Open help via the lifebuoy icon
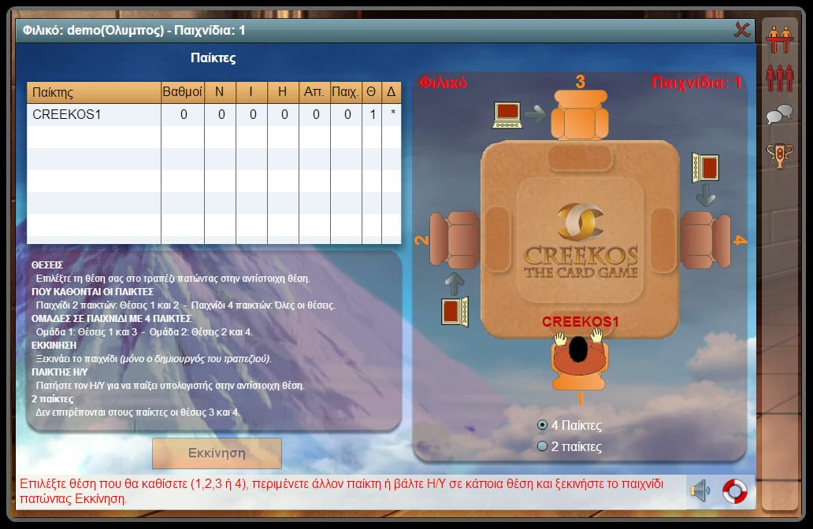 (734, 491)
